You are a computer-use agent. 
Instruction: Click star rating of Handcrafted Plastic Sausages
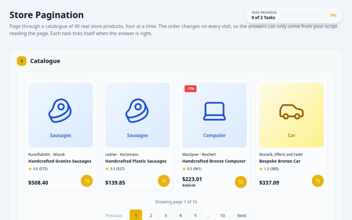point(115,169)
